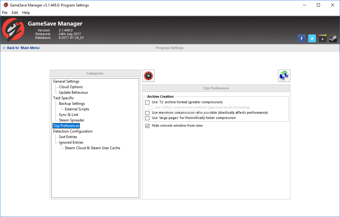Open the Edit menu
Viewport: 340px width, 217px height.
(x=15, y=13)
